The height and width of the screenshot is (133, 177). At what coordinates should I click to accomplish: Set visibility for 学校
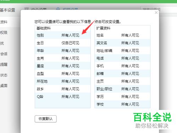130,104
